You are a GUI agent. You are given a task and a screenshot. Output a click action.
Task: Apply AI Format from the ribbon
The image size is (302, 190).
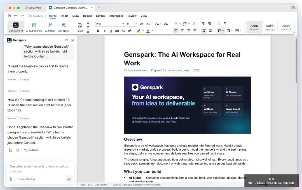click(64, 27)
